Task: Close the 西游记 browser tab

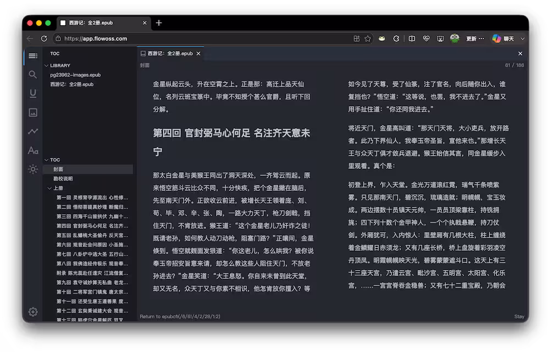Action: click(x=145, y=23)
